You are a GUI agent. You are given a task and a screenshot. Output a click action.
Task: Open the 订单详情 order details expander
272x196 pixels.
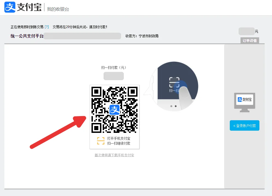[250, 41]
